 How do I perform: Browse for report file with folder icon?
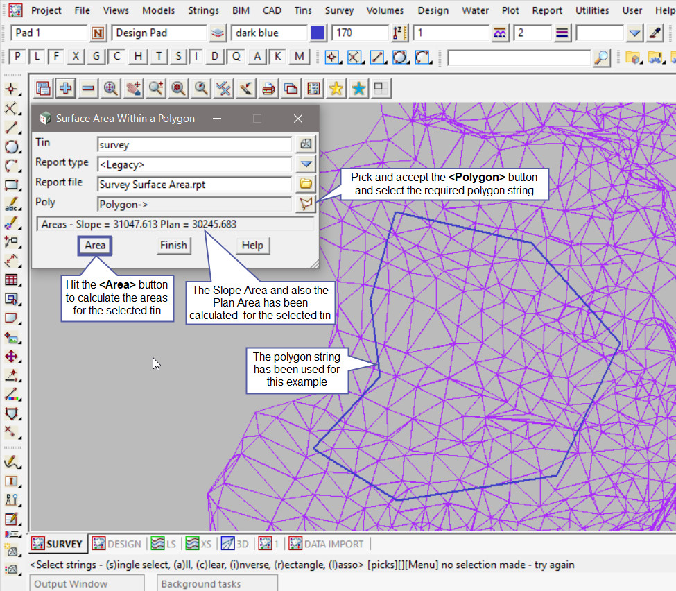306,184
